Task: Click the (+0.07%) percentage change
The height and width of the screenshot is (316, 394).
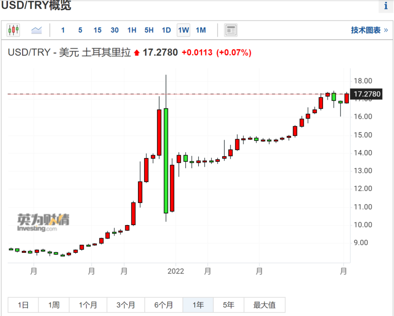Action: pyautogui.click(x=234, y=53)
